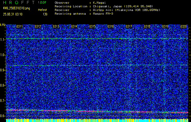Click the 1.1 frequency axis label

click(3, 40)
